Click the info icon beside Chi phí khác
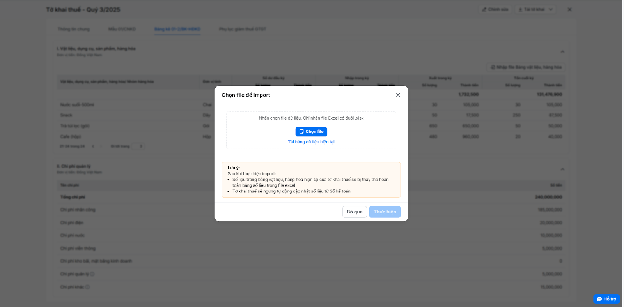The height and width of the screenshot is (307, 624). point(88,287)
